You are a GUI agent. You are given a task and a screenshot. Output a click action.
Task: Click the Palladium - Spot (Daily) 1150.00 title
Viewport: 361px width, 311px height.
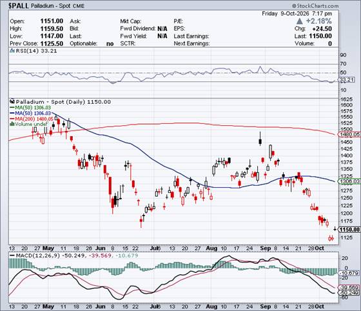[x=63, y=102]
